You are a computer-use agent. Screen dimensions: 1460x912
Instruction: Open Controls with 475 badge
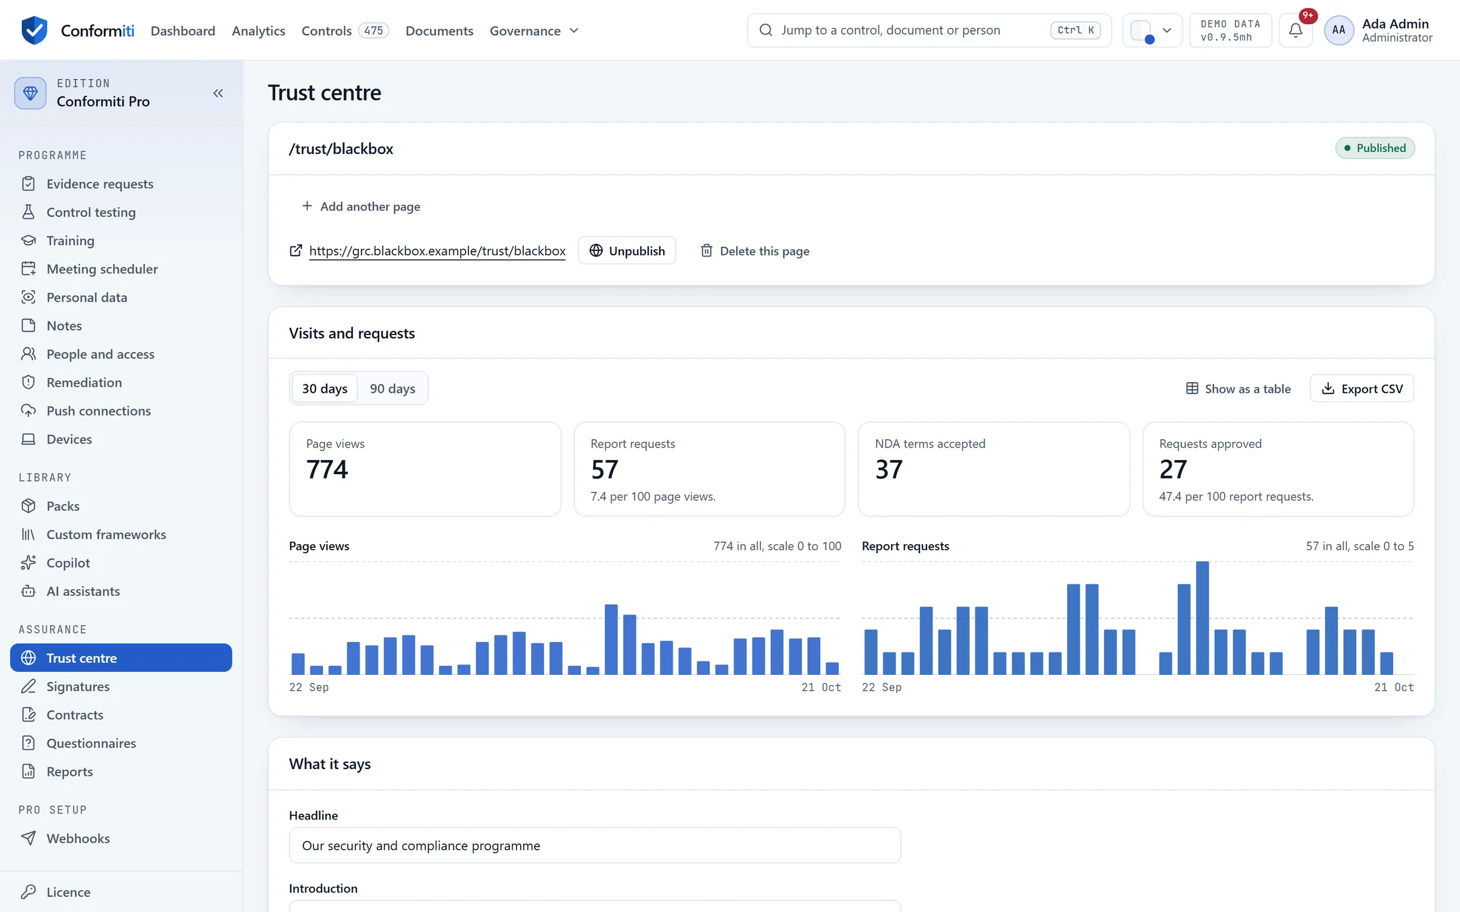[x=345, y=30]
